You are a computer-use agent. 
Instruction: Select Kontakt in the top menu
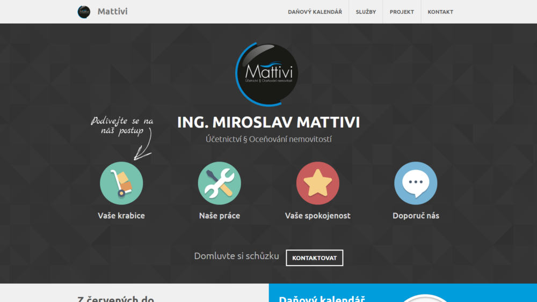(440, 12)
